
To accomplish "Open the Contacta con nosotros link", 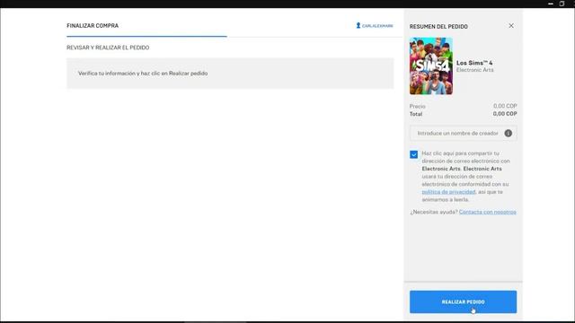I will [x=487, y=212].
